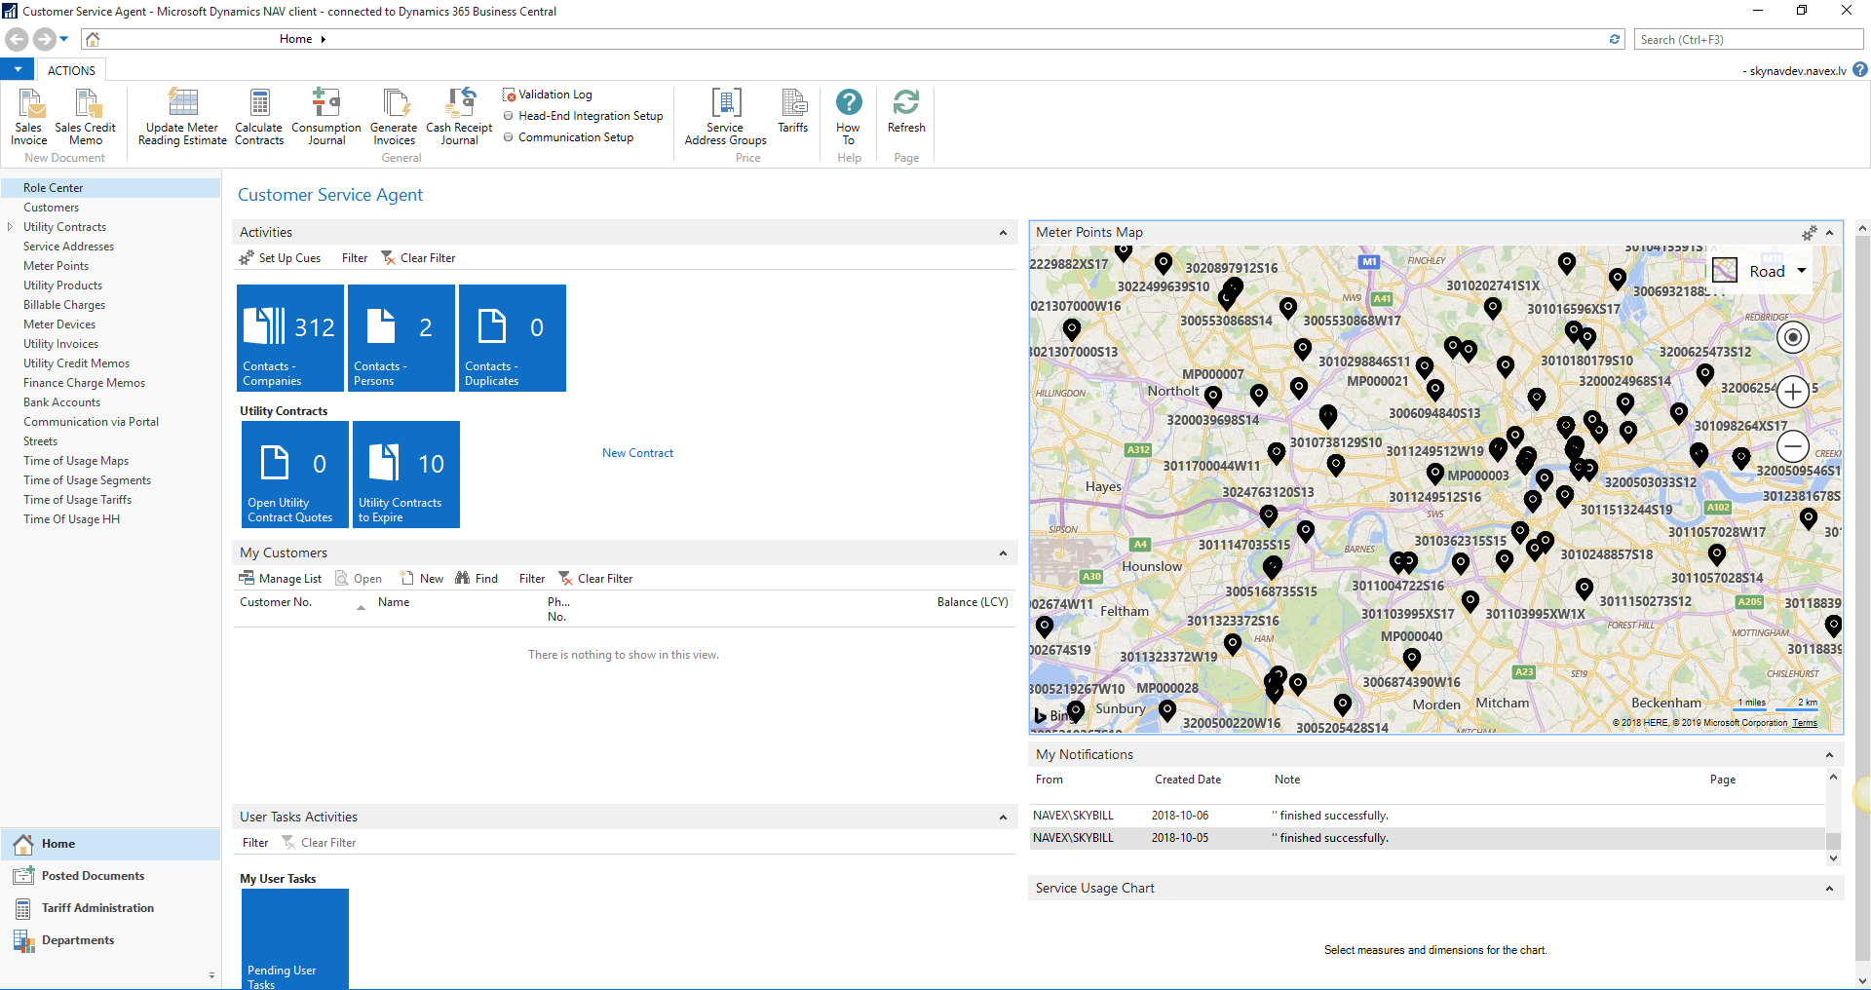Viewport: 1871px width, 990px height.
Task: Collapse the Meter Points Map part
Action: click(1829, 233)
